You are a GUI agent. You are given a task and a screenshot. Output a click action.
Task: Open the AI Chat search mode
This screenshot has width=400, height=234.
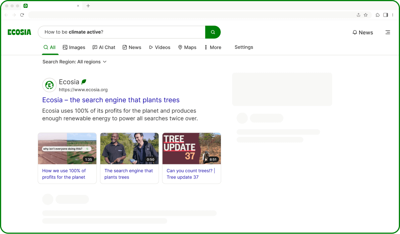104,47
